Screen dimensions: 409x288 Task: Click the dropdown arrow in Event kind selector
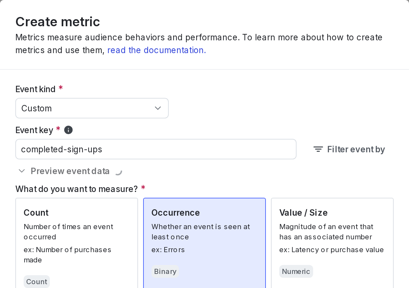pyautogui.click(x=157, y=108)
